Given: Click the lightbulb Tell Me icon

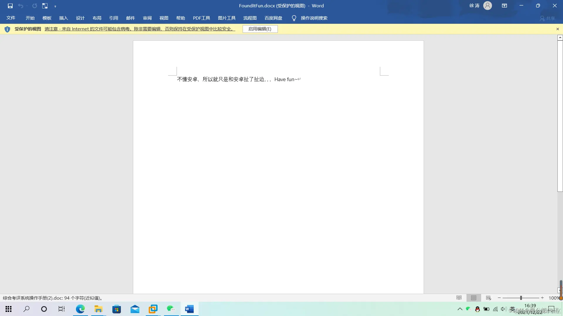Looking at the screenshot, I should coord(294,18).
